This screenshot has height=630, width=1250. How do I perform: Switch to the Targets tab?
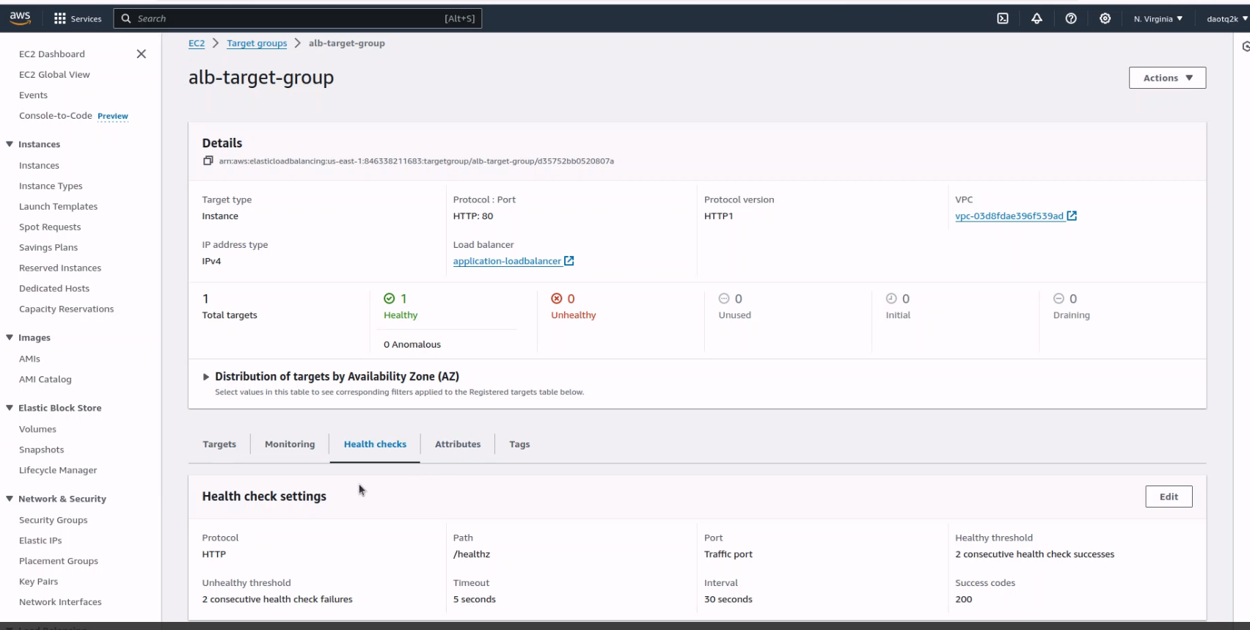(219, 444)
